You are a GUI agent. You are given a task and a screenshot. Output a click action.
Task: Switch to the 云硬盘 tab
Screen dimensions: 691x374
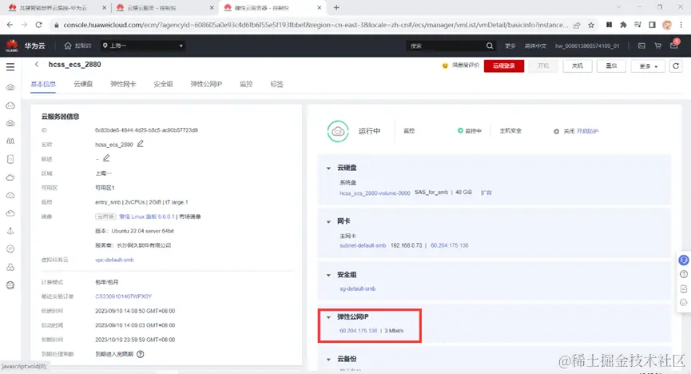point(83,84)
